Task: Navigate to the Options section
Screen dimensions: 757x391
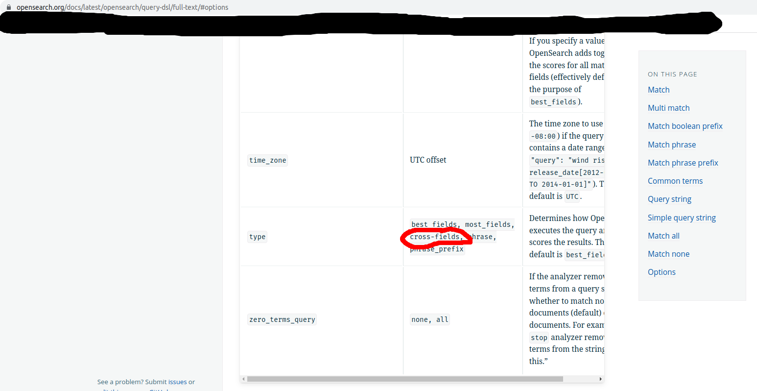Action: (662, 272)
